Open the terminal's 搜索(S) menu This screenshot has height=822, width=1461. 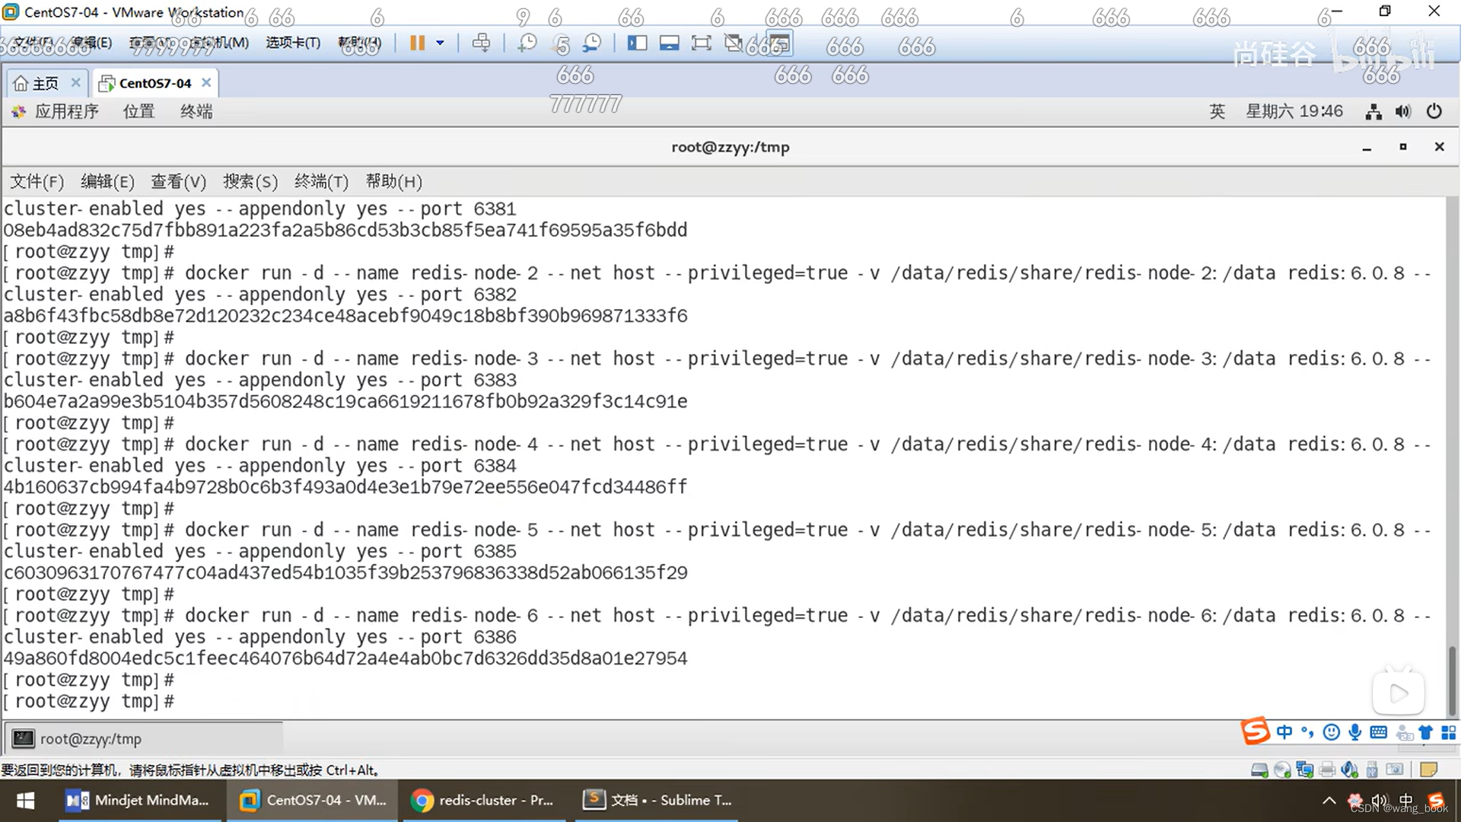point(250,182)
